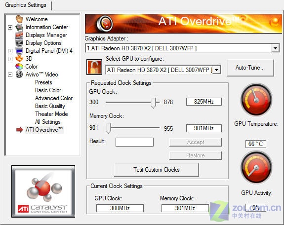Click the GPU Temperature gauge

pyautogui.click(x=256, y=100)
